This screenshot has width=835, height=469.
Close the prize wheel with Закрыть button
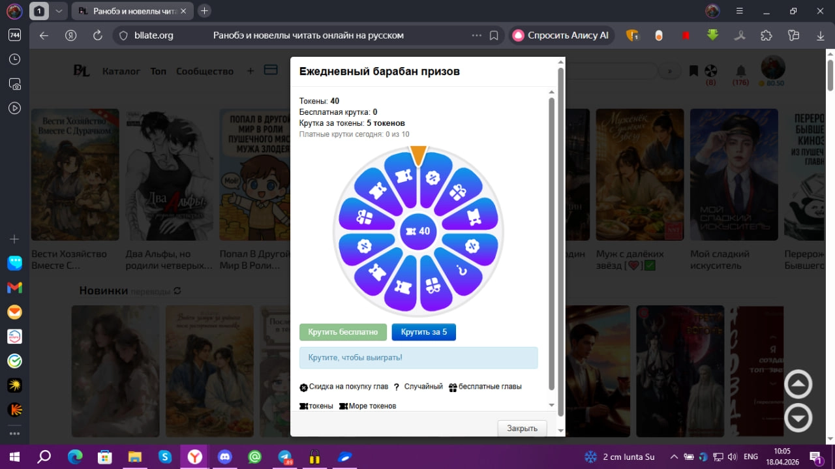[522, 428]
